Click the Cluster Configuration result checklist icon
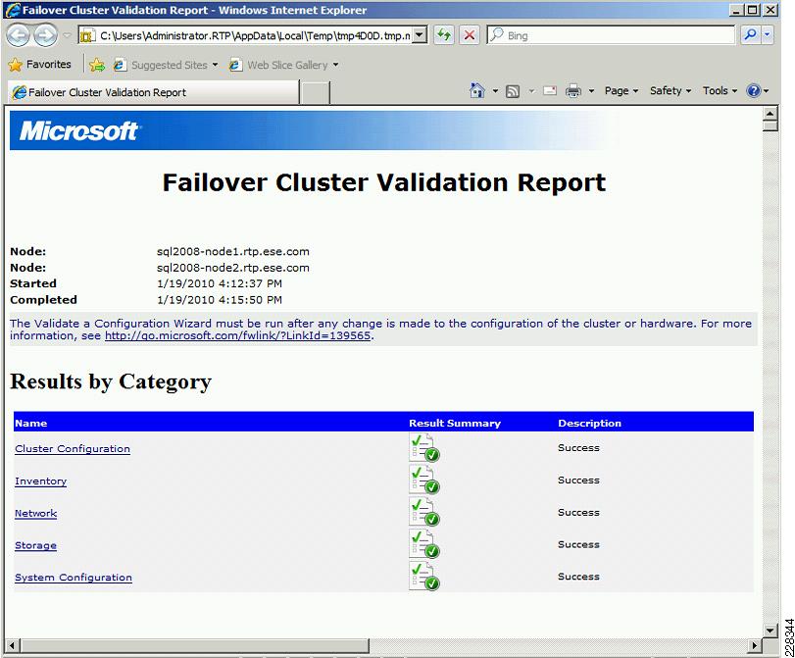The image size is (795, 658). 423,447
